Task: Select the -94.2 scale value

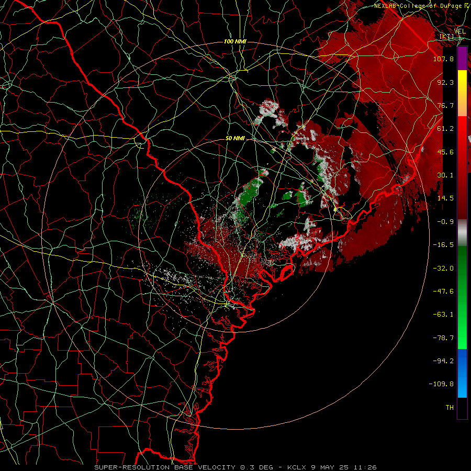Action: (443, 361)
